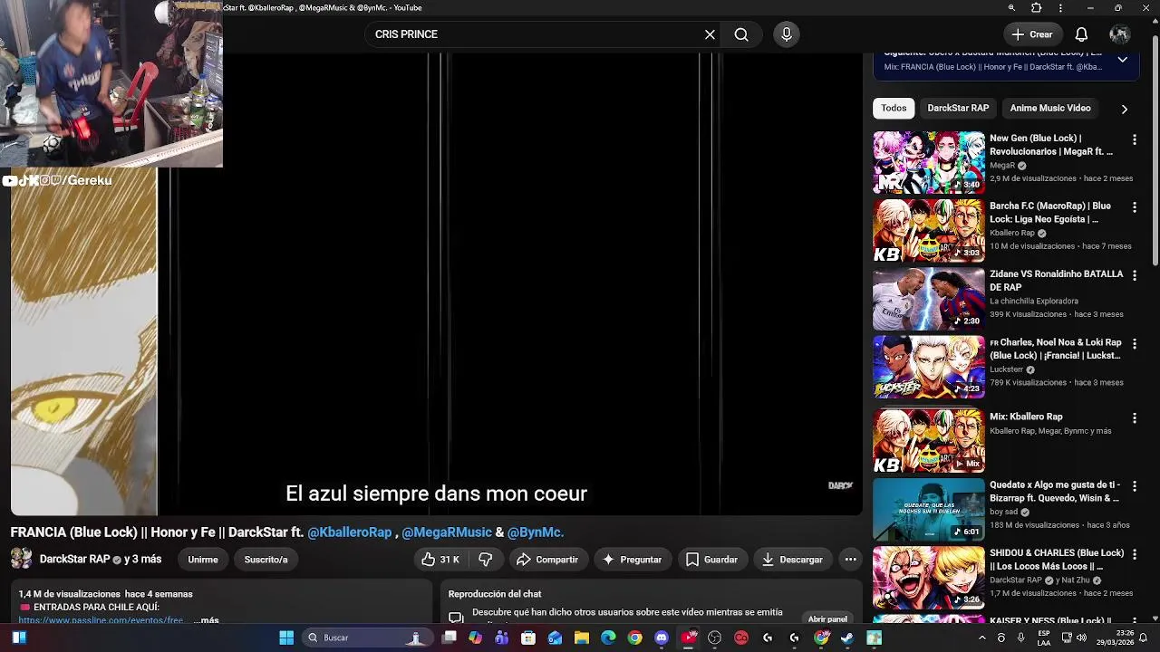Open the Mix: Kballero Rap playlist
The height and width of the screenshot is (652, 1160).
pyautogui.click(x=929, y=441)
